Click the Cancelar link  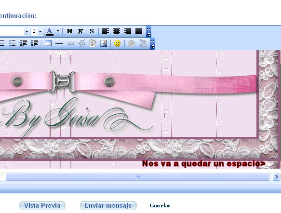(x=160, y=206)
